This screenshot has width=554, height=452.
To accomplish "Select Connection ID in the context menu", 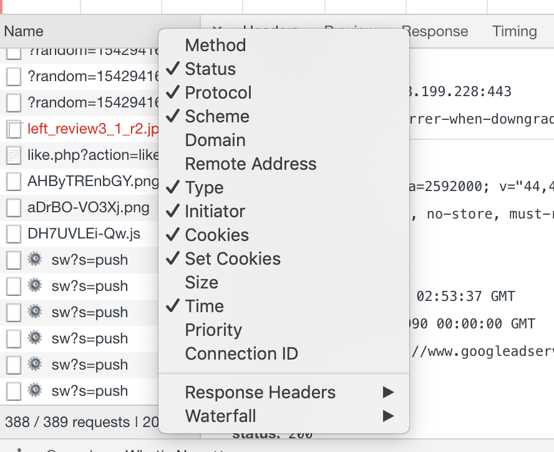I will click(241, 354).
